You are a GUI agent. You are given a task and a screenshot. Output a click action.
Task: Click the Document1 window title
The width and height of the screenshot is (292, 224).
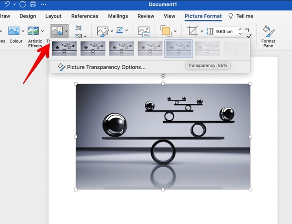(x=163, y=4)
